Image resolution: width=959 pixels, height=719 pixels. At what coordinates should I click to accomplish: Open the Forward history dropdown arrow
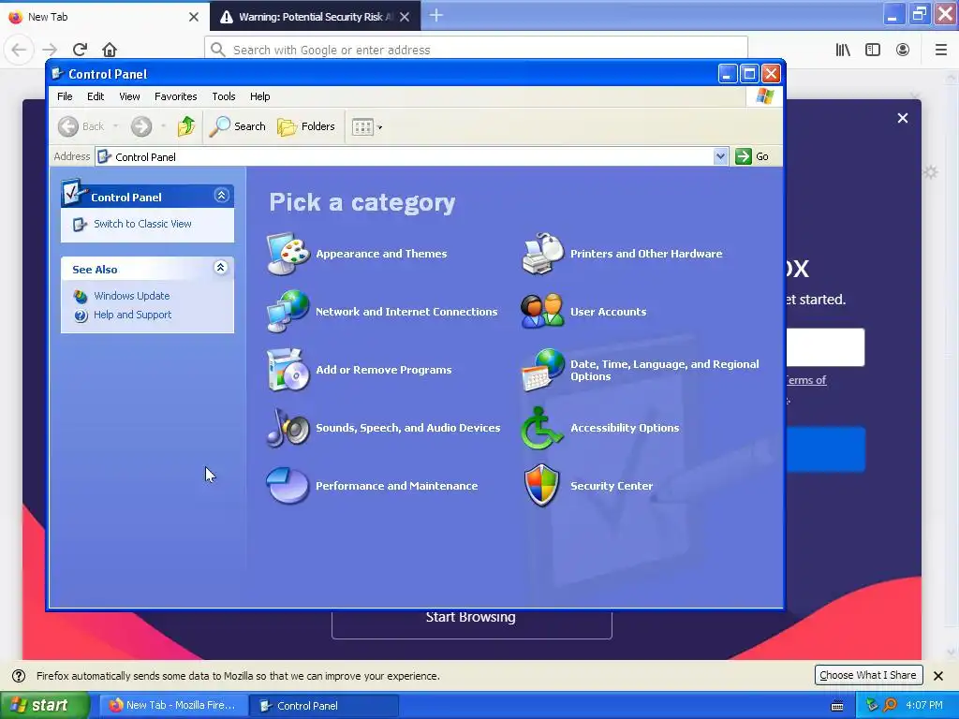coord(163,126)
